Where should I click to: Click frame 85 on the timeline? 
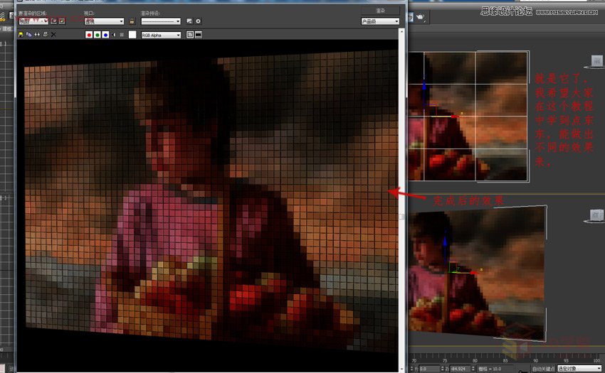click(x=505, y=361)
